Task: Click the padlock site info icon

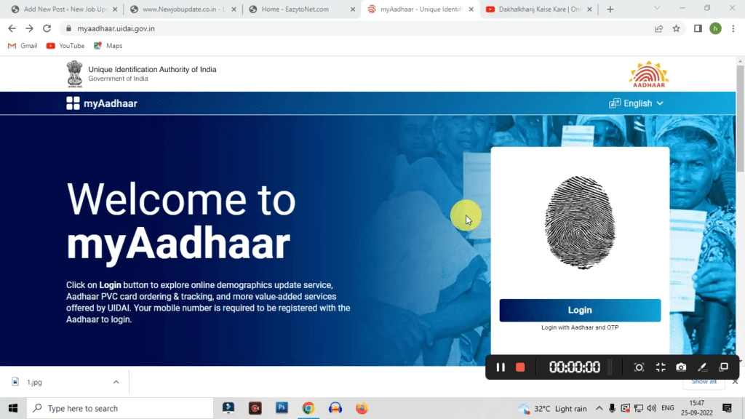Action: point(68,28)
